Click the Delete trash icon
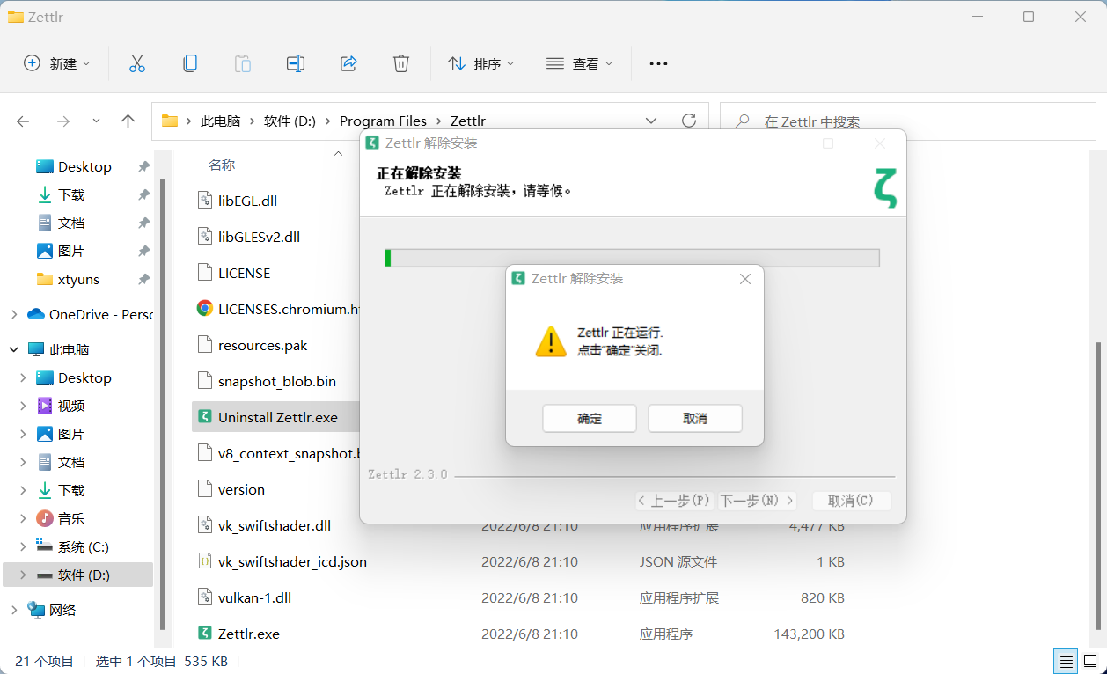 pyautogui.click(x=400, y=62)
